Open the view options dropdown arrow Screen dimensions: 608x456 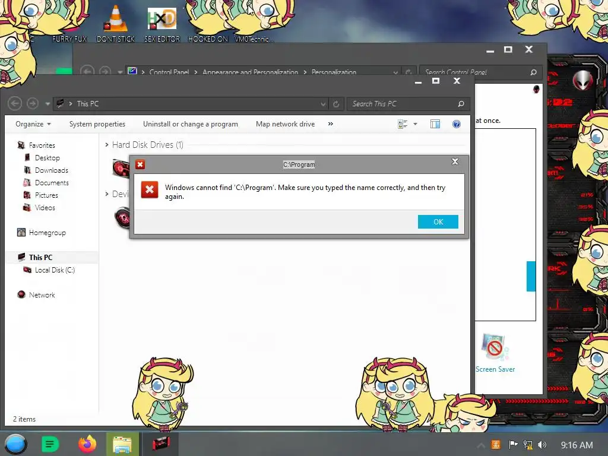click(415, 124)
